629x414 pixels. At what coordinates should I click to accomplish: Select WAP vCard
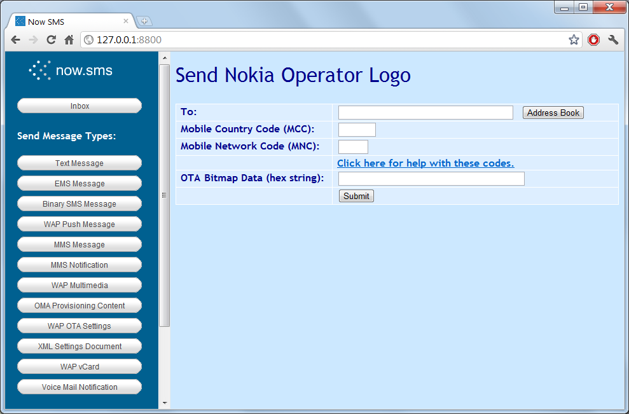click(x=79, y=367)
